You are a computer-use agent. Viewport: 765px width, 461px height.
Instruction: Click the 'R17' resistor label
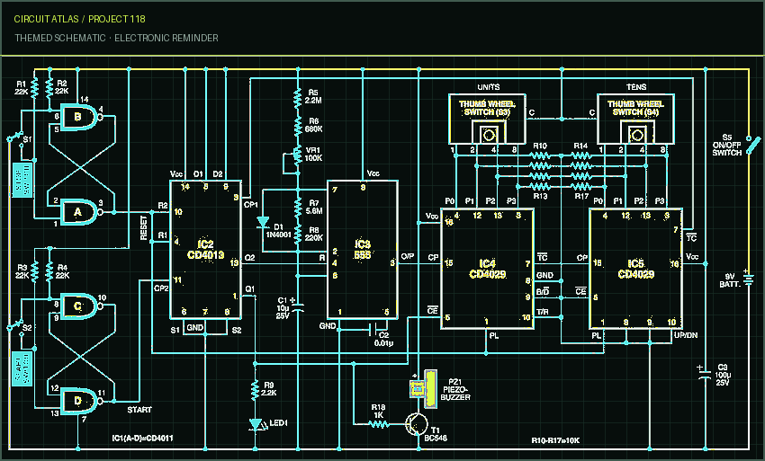click(x=581, y=196)
